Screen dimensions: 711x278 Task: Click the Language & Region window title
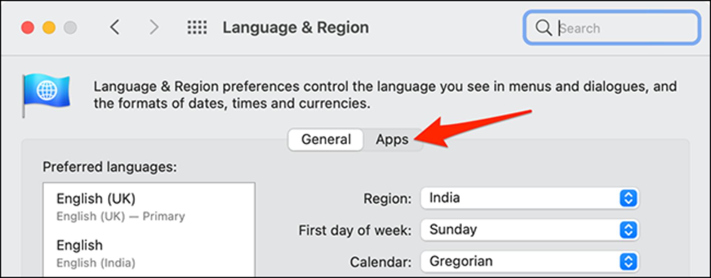(296, 28)
